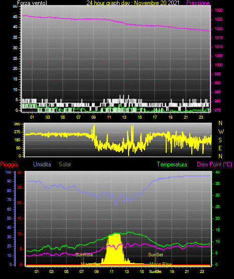The width and height of the screenshot is (234, 279).
Task: Click the red 'Pioggia' legend label
Action: (x=9, y=164)
